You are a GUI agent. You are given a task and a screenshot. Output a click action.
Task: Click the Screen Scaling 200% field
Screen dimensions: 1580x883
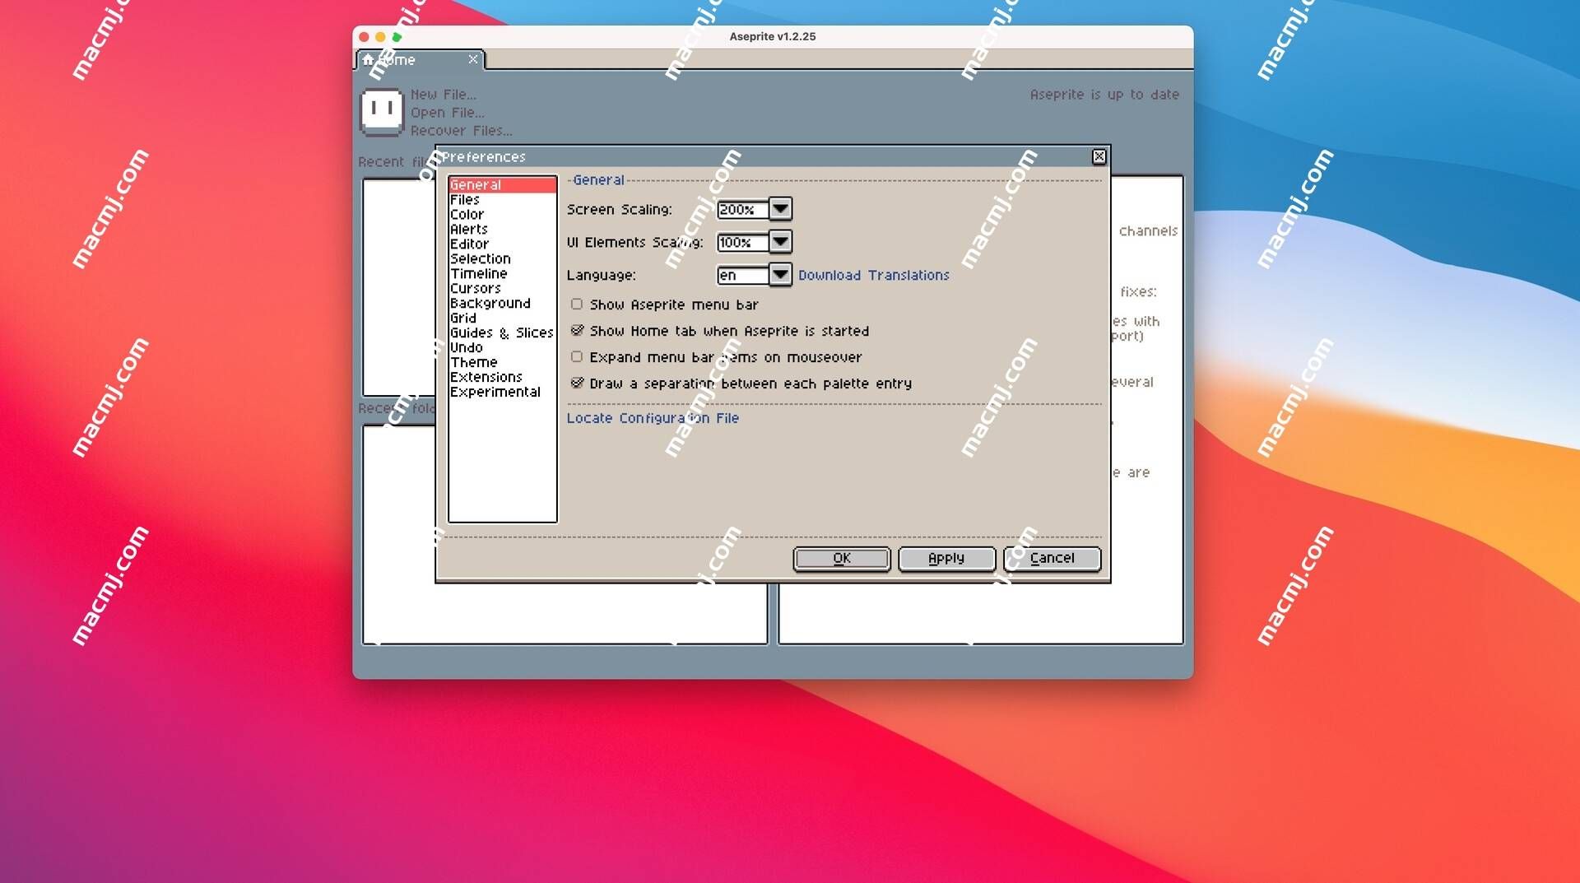(743, 209)
